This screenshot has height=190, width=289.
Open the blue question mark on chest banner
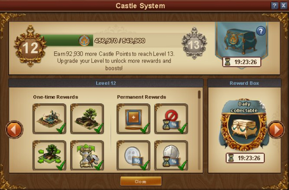coord(261,31)
